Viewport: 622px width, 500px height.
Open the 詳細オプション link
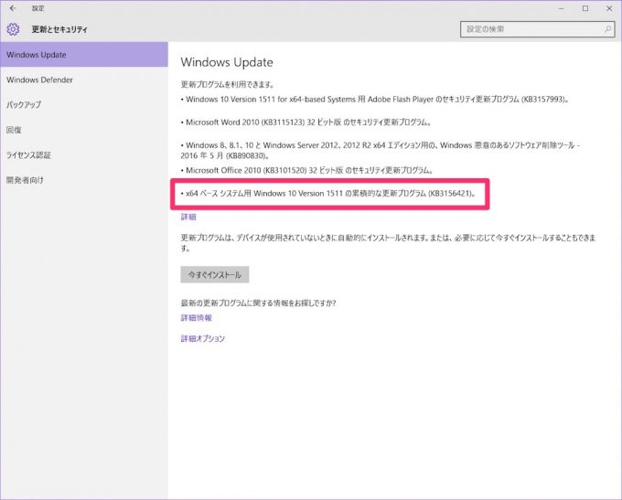[x=203, y=338]
